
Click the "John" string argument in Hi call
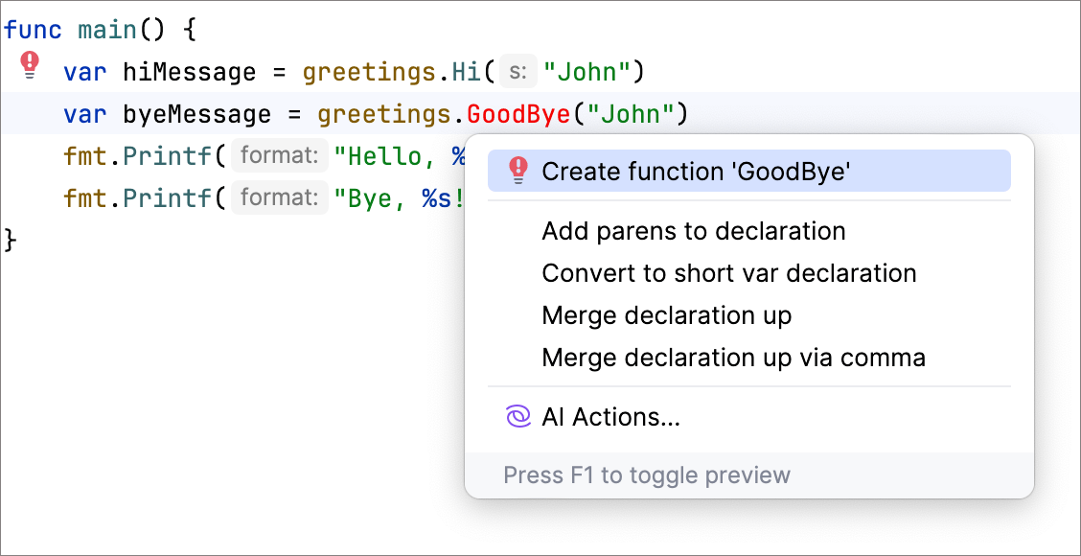588,71
